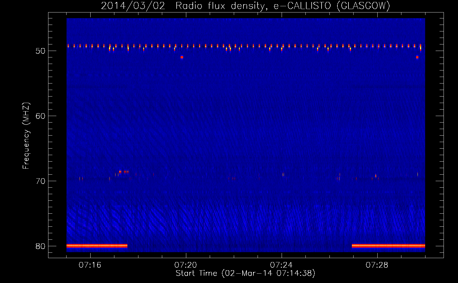Screen dimensions: 458x283
Task: Click the plot title date 2014/03/02
Action: click(133, 6)
